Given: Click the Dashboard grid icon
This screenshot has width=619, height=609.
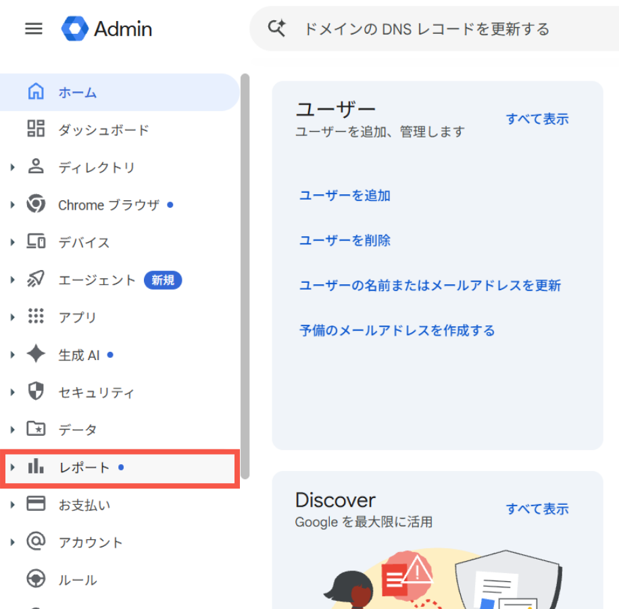Looking at the screenshot, I should (x=36, y=129).
